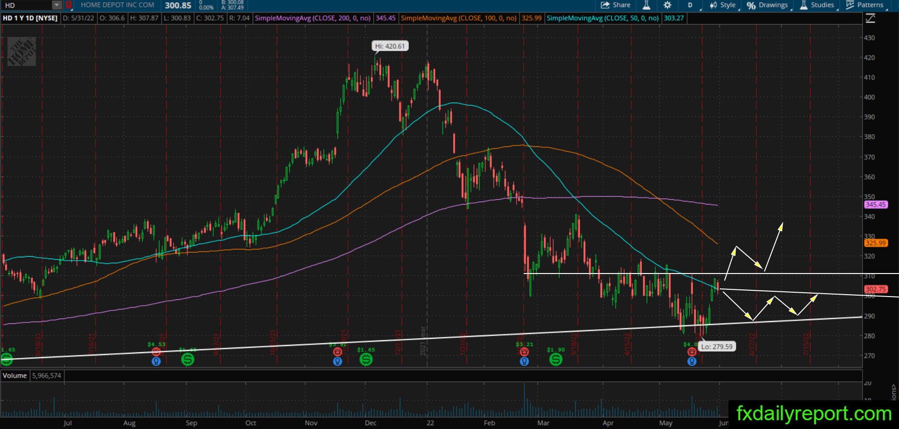Expand the HD symbol dropdown arrow
The image size is (899, 429).
coord(57,5)
